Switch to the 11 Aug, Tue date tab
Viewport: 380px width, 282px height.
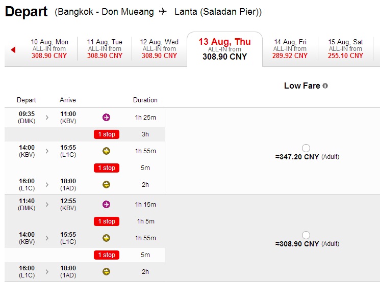[x=105, y=49]
